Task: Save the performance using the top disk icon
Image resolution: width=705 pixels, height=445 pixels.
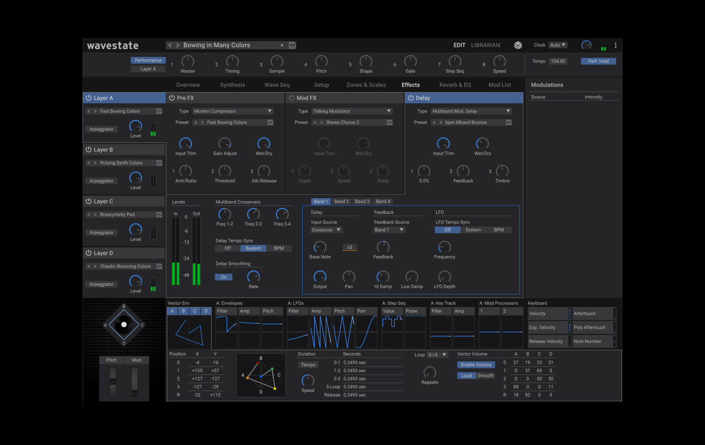Action: [293, 45]
